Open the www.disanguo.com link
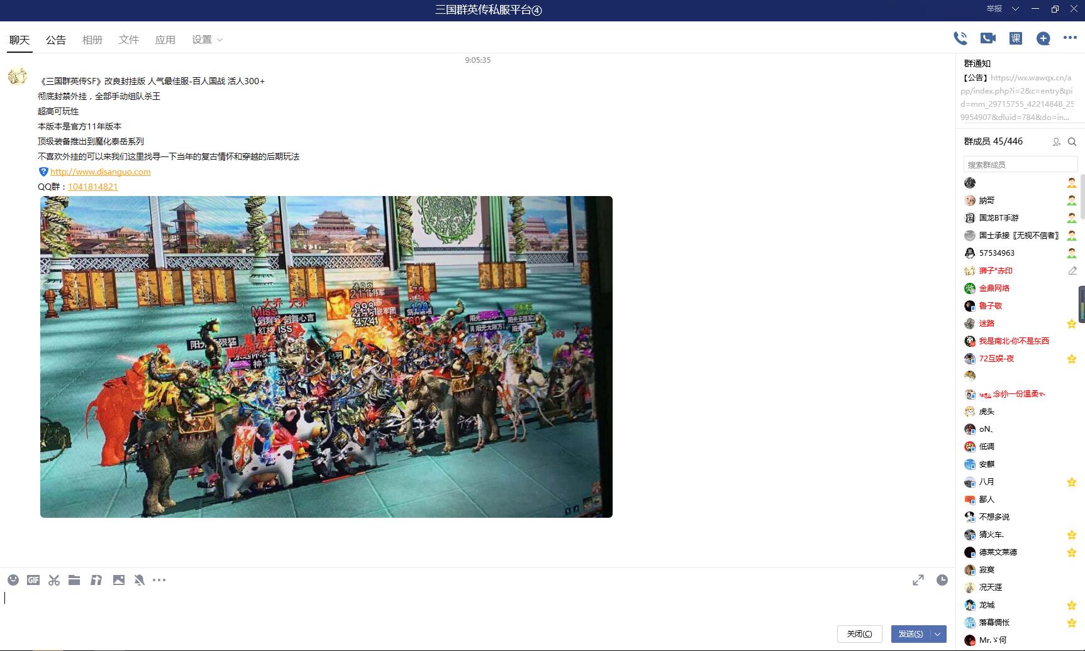The image size is (1085, 651). [x=101, y=172]
